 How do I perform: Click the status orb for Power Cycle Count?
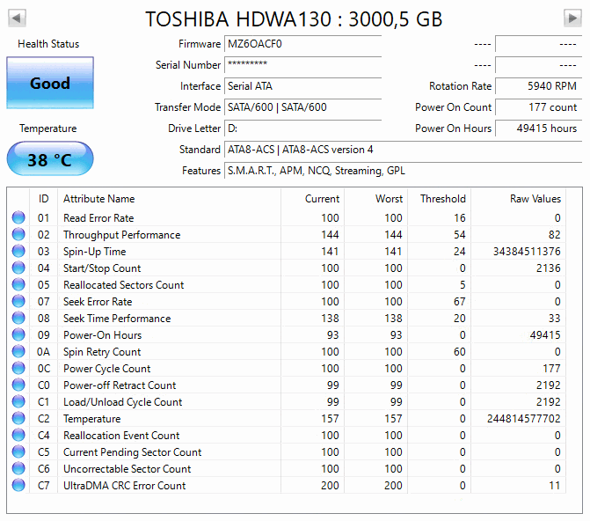point(18,368)
